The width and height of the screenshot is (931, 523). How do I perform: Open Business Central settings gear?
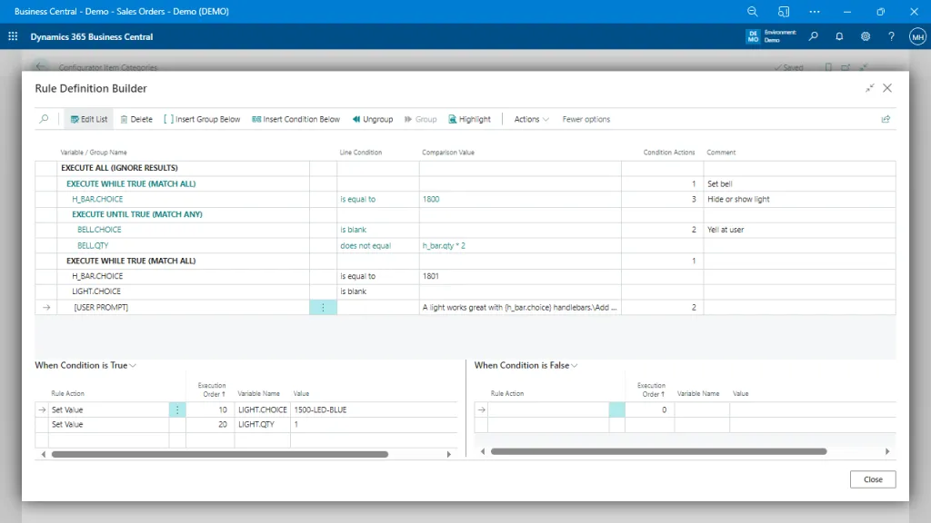866,36
